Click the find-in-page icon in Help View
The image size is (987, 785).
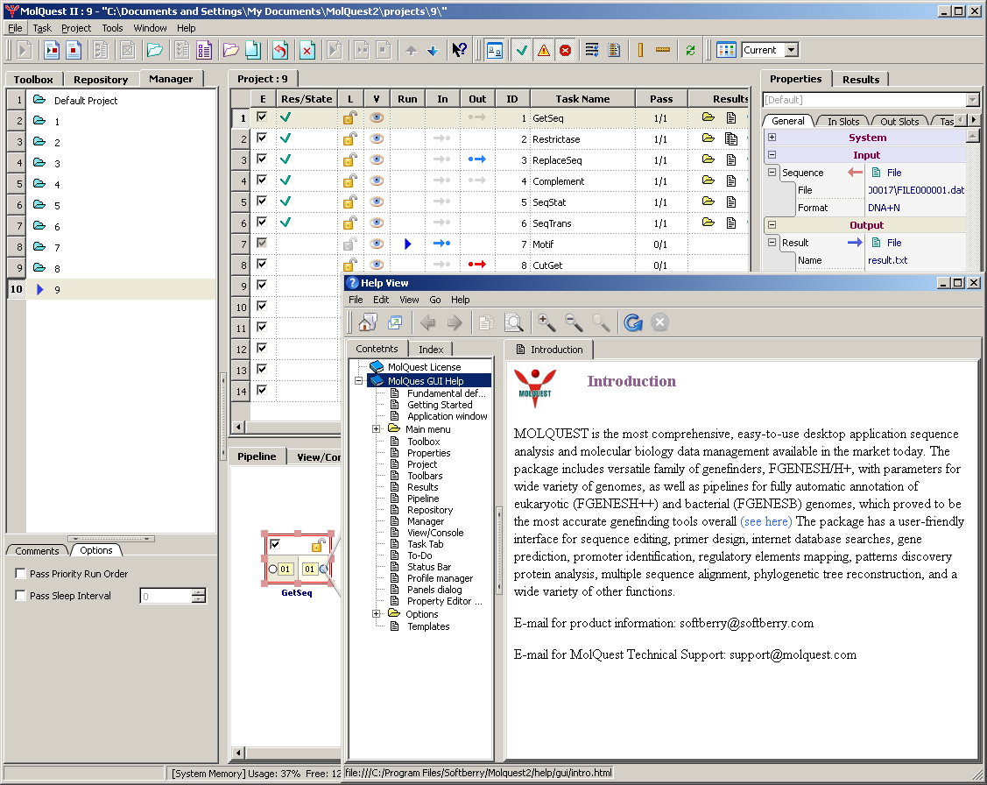point(513,323)
